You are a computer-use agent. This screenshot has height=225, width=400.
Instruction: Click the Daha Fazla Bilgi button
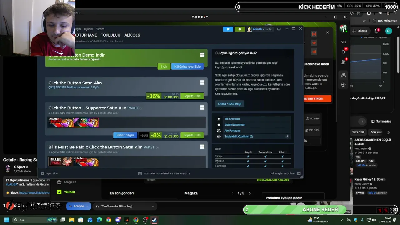coord(230,104)
